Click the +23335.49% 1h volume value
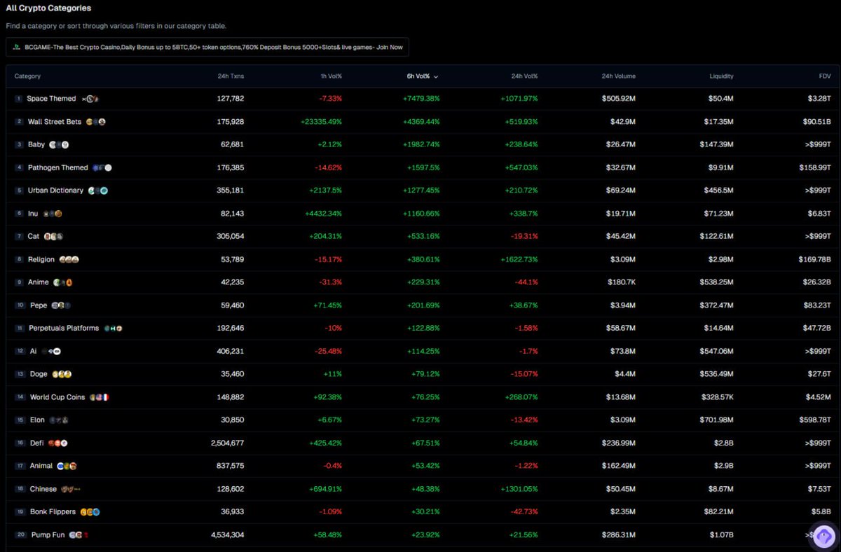Screen dimensions: 841x552 (320, 122)
